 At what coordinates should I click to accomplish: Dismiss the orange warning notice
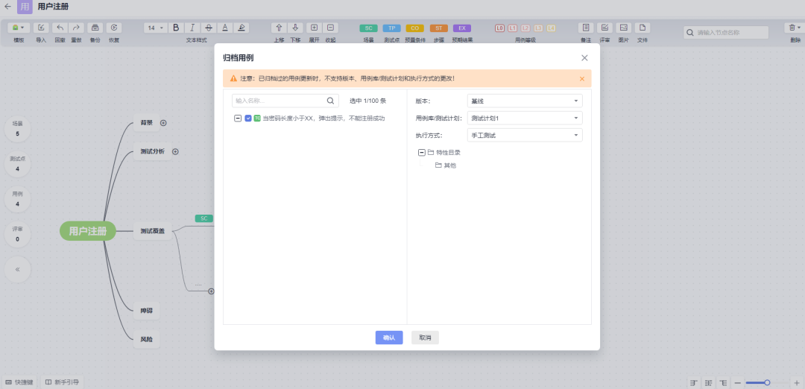coord(581,78)
